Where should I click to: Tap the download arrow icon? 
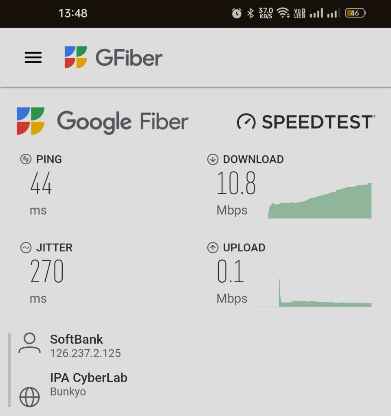213,159
